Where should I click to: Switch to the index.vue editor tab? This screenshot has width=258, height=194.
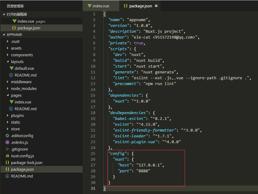pos(101,6)
